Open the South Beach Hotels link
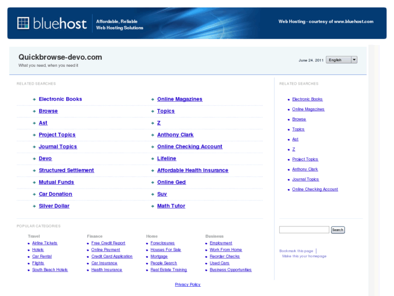The height and width of the screenshot is (296, 394). coord(50,270)
